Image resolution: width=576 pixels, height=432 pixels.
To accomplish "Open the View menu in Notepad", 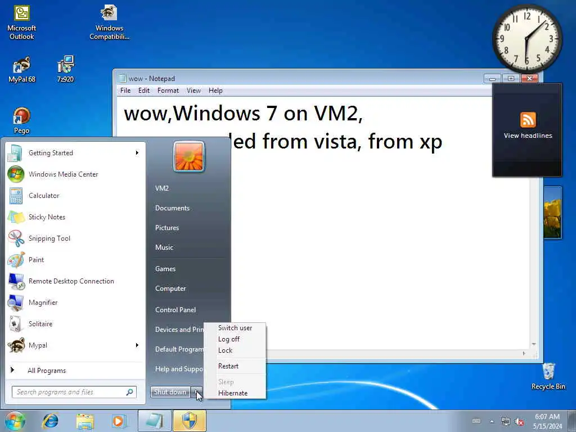I will (193, 91).
